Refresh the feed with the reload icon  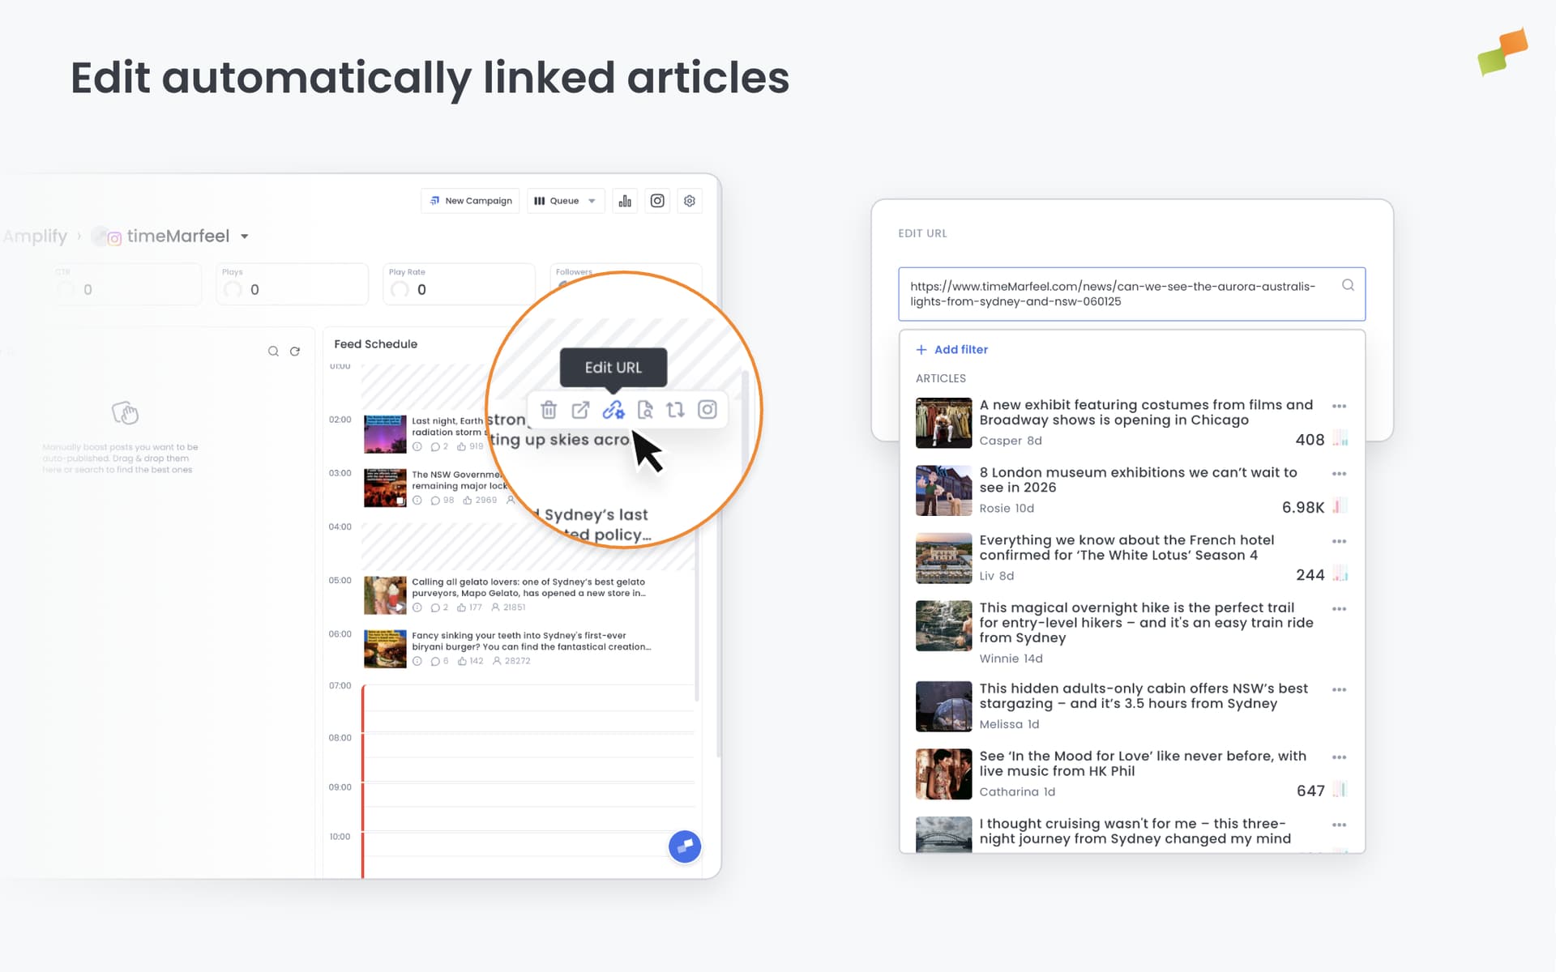coord(294,351)
